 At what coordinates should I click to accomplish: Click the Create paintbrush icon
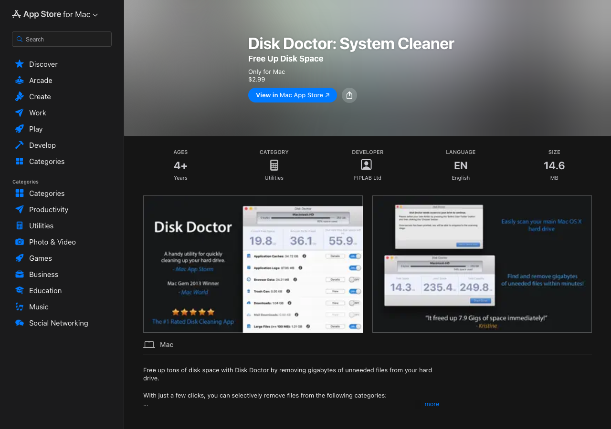tap(19, 96)
